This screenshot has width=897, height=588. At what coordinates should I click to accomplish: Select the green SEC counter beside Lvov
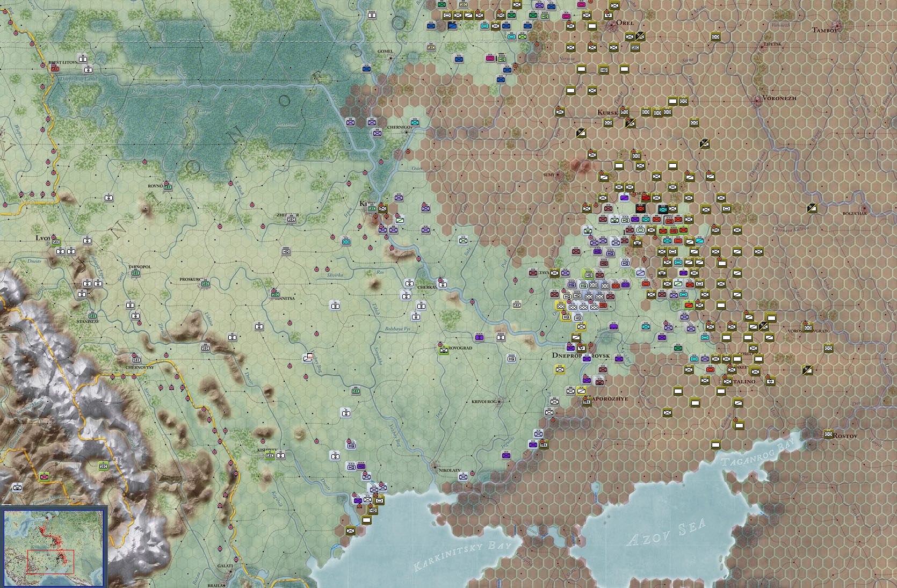point(56,242)
